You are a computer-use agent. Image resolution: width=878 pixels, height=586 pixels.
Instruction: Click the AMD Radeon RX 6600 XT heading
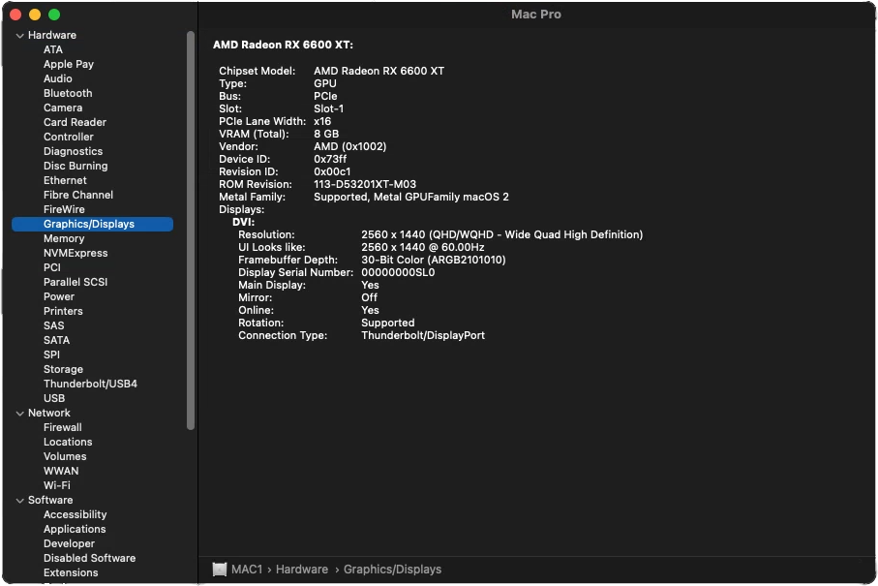283,46
